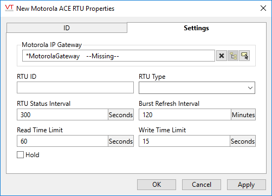272x196 pixels.
Task: Change Burst Refresh Interval Minutes unit
Action: 243,114
